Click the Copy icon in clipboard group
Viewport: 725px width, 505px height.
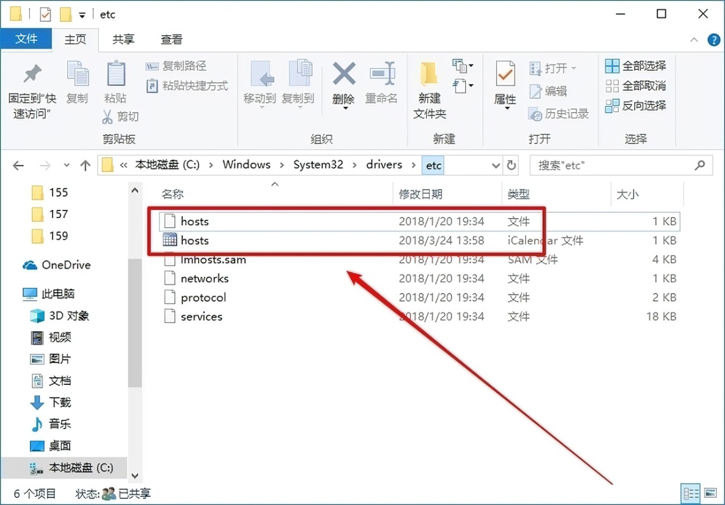point(77,73)
